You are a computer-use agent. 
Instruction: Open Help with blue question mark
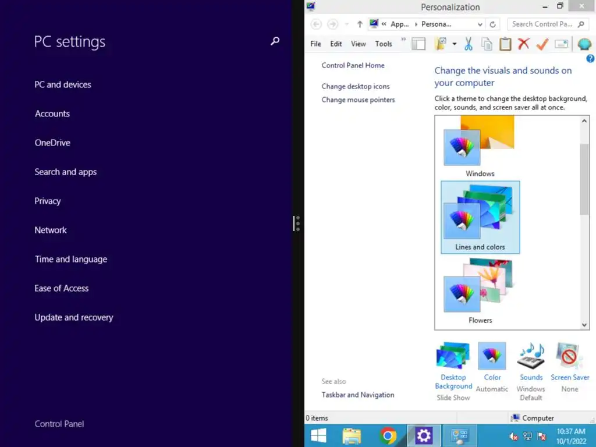coord(590,59)
